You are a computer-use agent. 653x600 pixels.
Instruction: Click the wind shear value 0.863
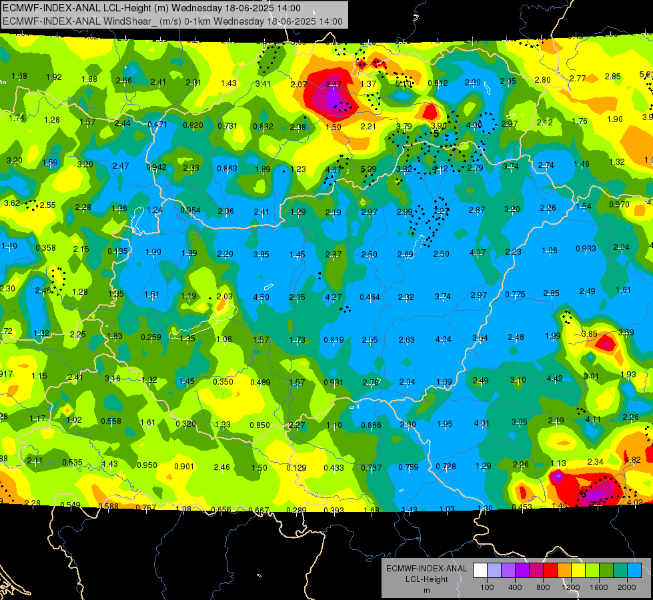[x=227, y=168]
